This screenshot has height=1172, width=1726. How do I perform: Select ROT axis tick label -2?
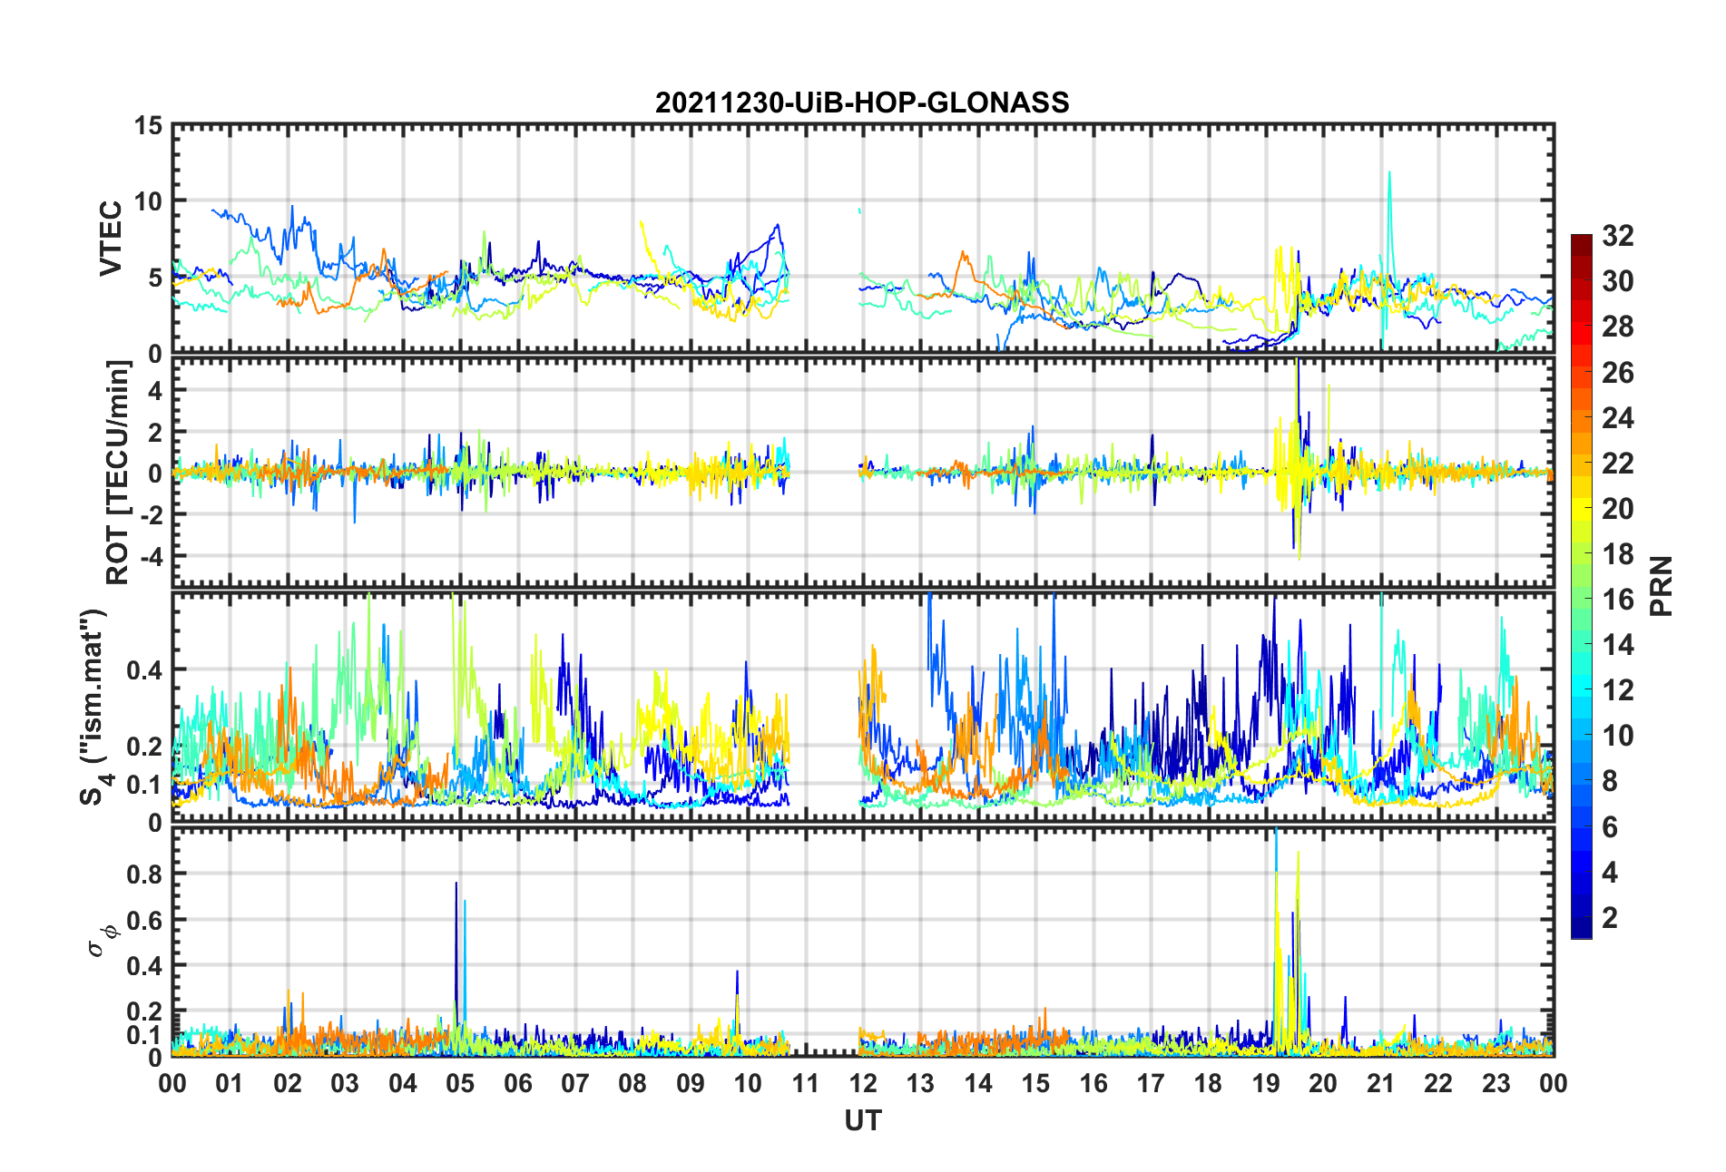tap(152, 514)
